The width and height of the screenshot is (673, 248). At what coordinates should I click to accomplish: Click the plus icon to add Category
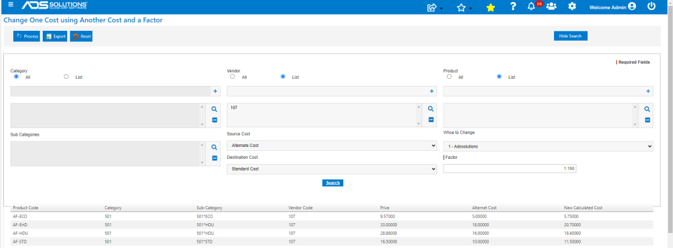click(215, 91)
